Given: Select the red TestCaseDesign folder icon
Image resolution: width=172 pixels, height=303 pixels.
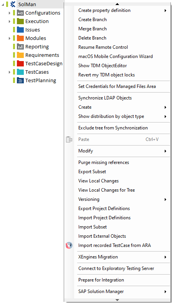Looking at the screenshot, I should point(20,63).
